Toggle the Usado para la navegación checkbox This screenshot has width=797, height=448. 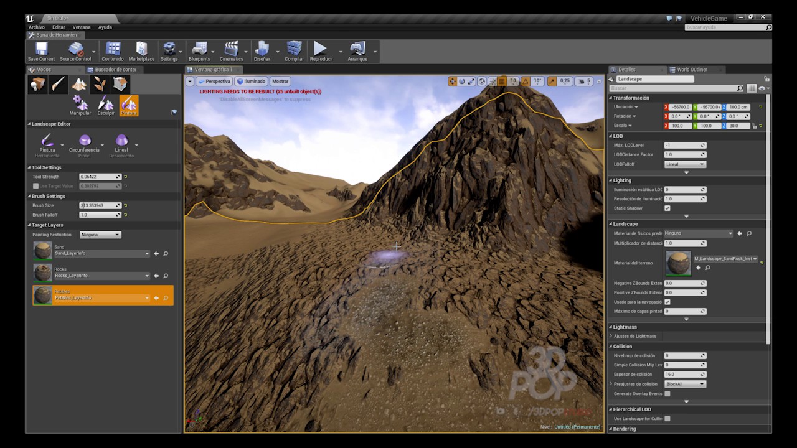point(667,302)
